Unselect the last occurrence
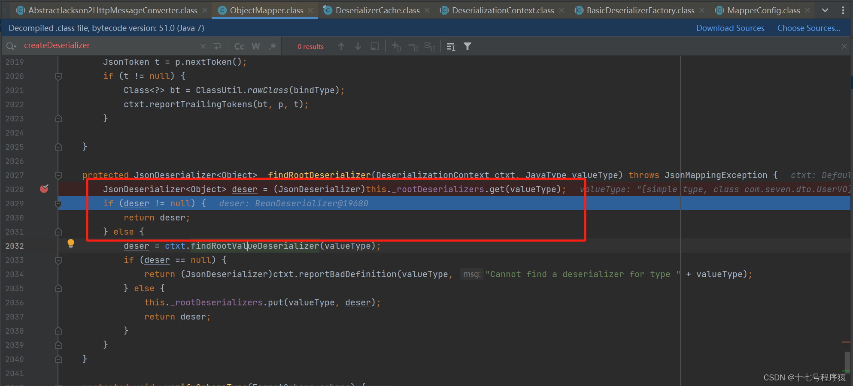This screenshot has width=853, height=386. [413, 46]
